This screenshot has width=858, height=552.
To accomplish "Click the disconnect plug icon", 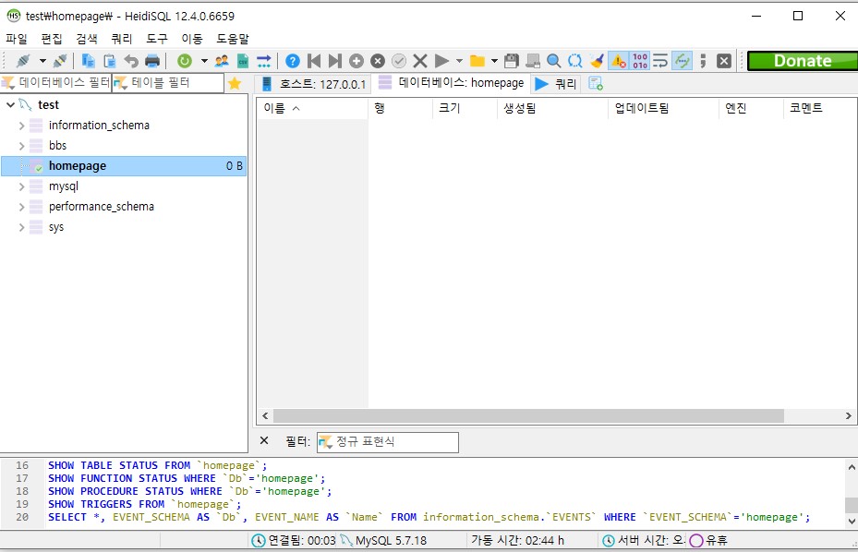I will [60, 61].
